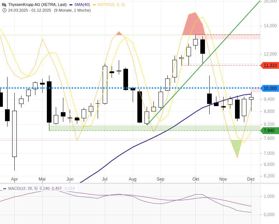The height and width of the screenshot is (224, 279).
Task: Click the blue 10,000 price tag
Action: coord(270,88)
